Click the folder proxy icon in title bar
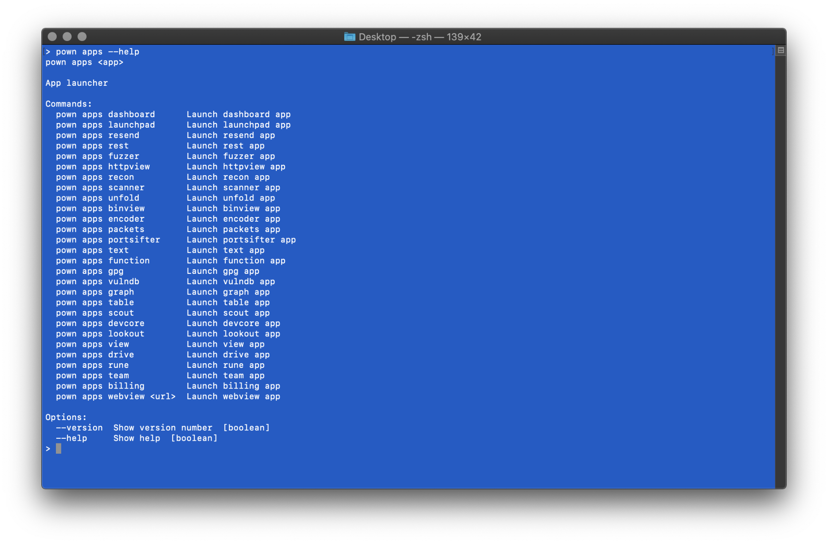Image resolution: width=828 pixels, height=544 pixels. [x=350, y=37]
